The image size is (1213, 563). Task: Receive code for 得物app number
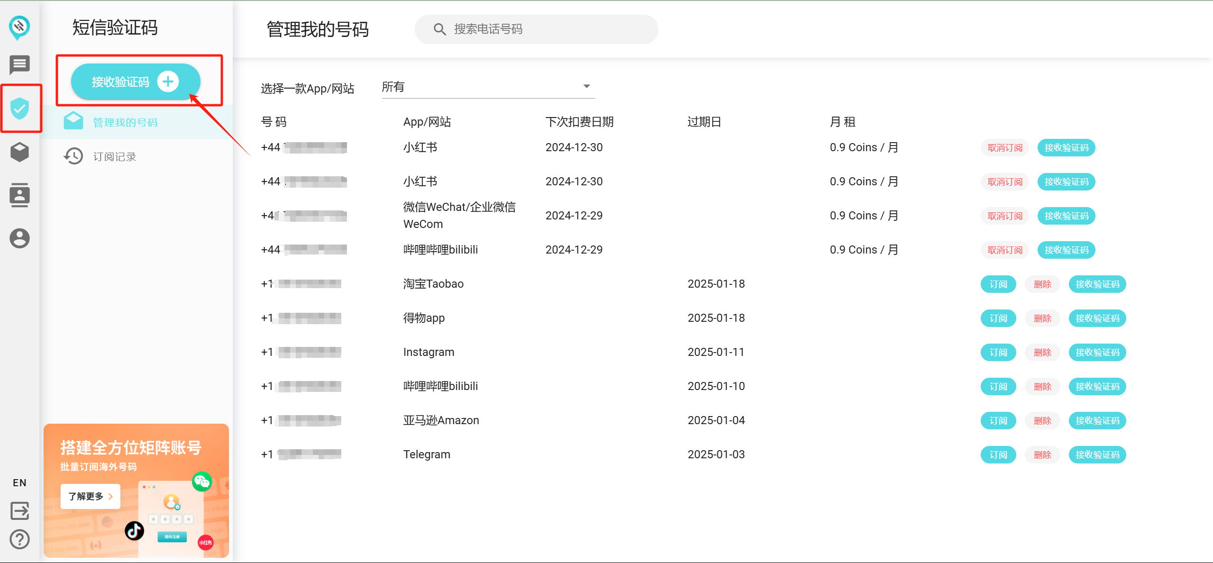pos(1097,318)
